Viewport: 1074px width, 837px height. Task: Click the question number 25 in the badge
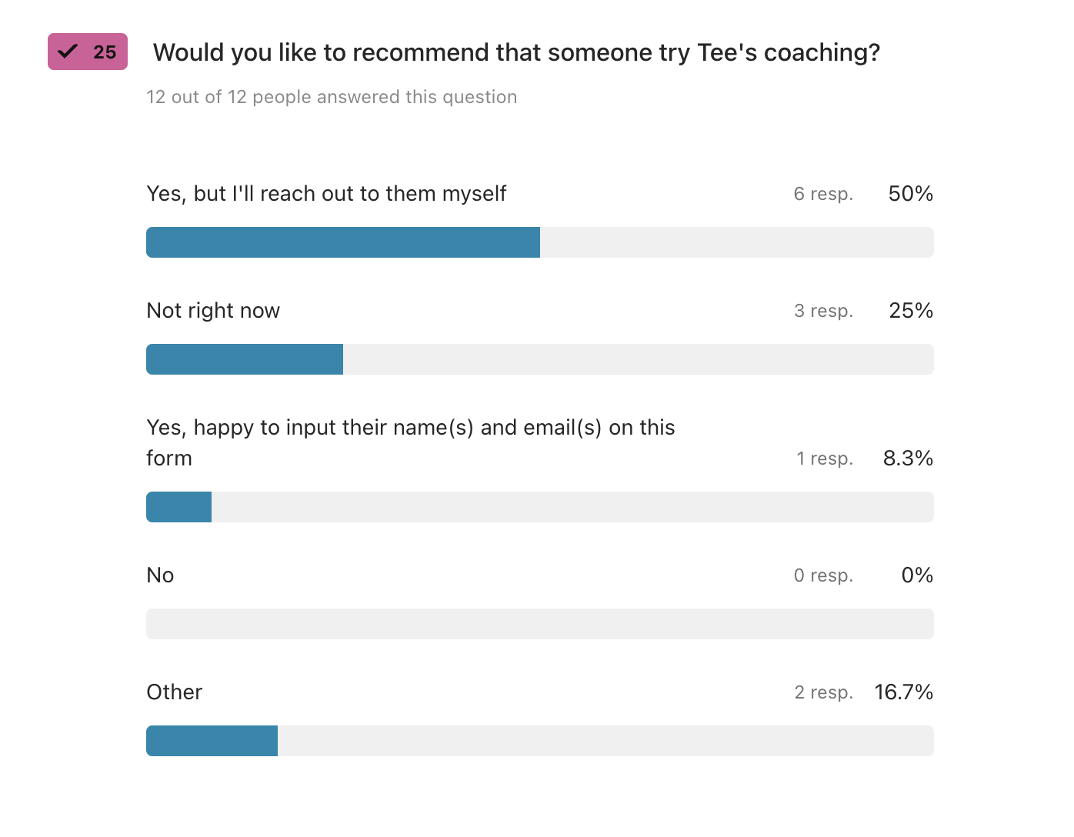tap(105, 52)
